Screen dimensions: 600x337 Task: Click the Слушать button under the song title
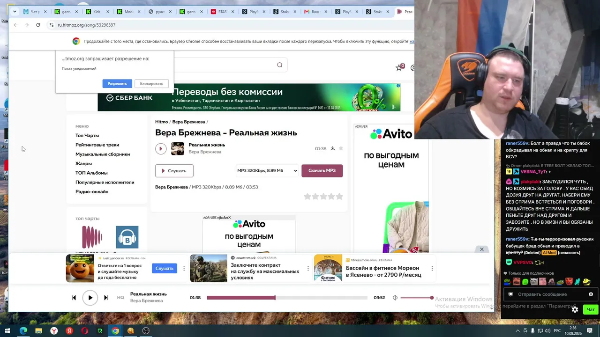click(174, 171)
